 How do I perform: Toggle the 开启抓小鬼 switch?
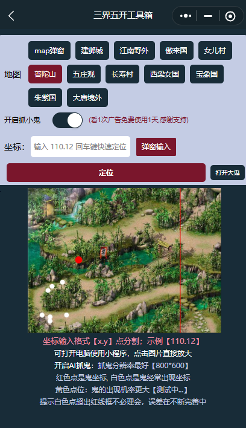pyautogui.click(x=68, y=120)
